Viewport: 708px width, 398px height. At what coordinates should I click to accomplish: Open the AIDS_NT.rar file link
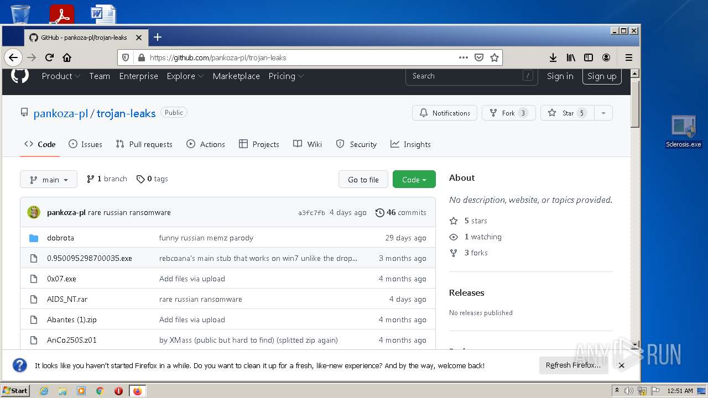click(x=67, y=299)
